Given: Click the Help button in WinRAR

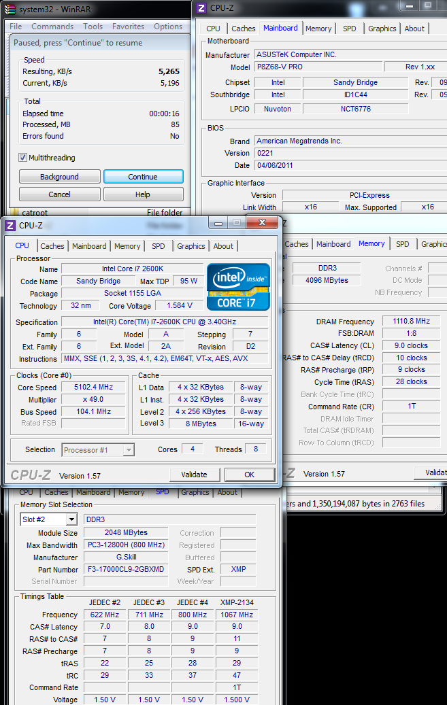Looking at the screenshot, I should (143, 194).
